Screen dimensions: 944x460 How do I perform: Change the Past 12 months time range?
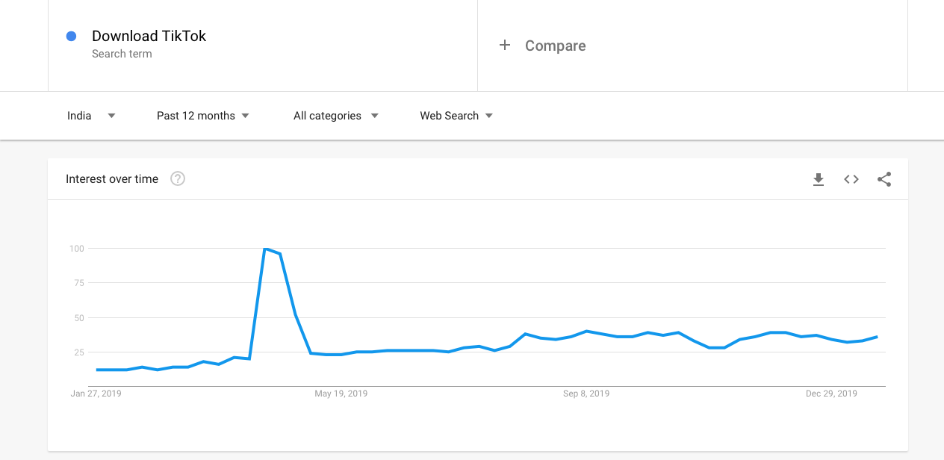[203, 116]
